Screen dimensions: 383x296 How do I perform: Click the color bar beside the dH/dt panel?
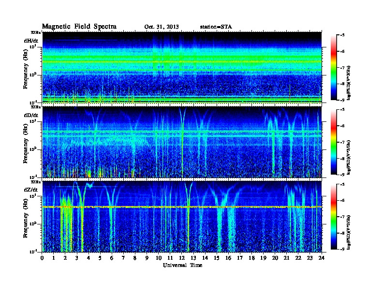334,67
